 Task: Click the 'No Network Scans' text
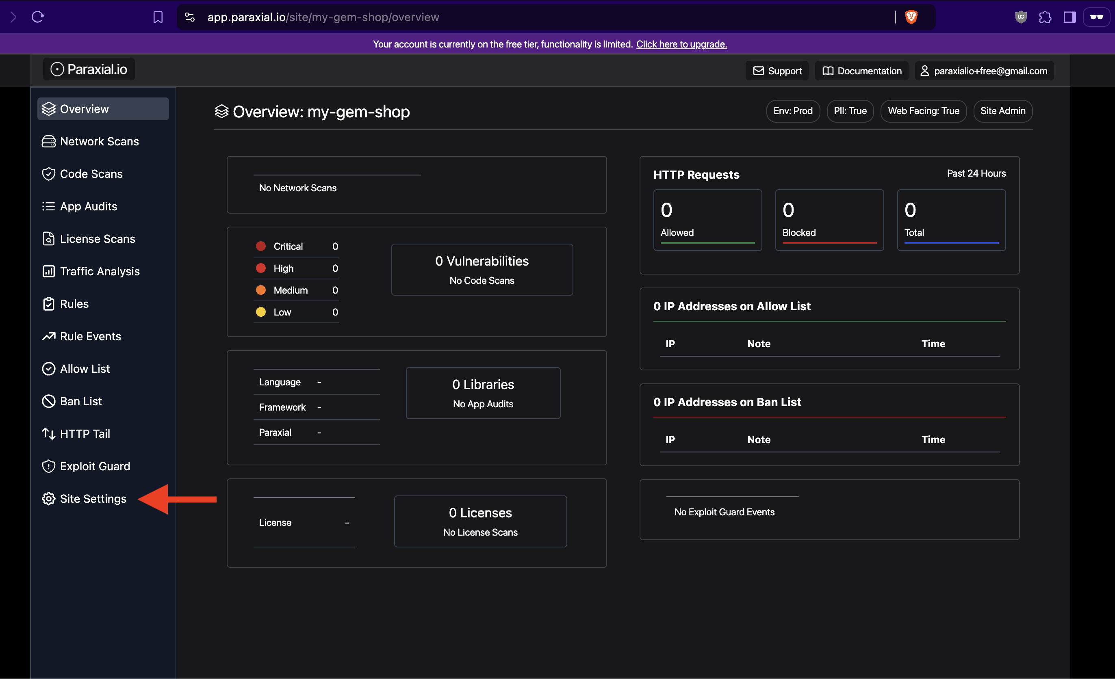298,188
